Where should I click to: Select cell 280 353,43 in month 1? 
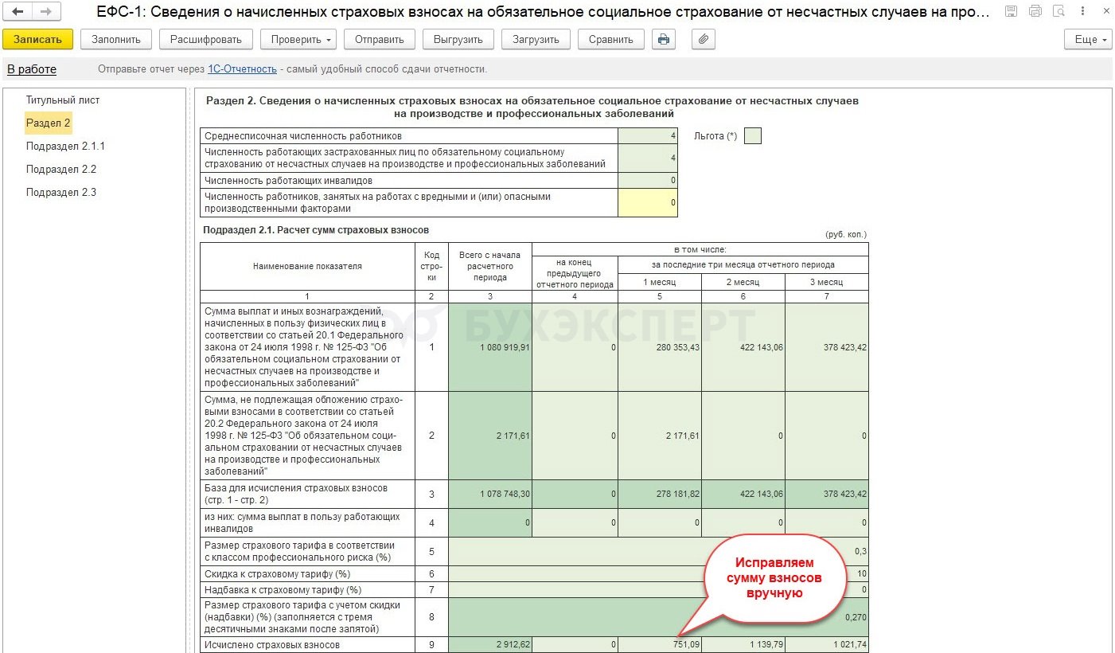click(660, 347)
